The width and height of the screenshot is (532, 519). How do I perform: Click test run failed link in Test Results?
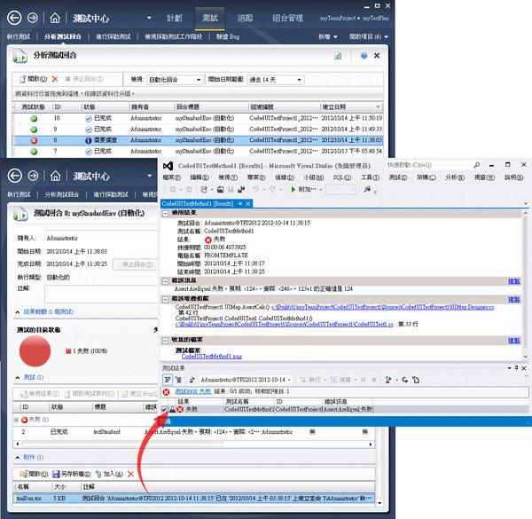point(193,392)
